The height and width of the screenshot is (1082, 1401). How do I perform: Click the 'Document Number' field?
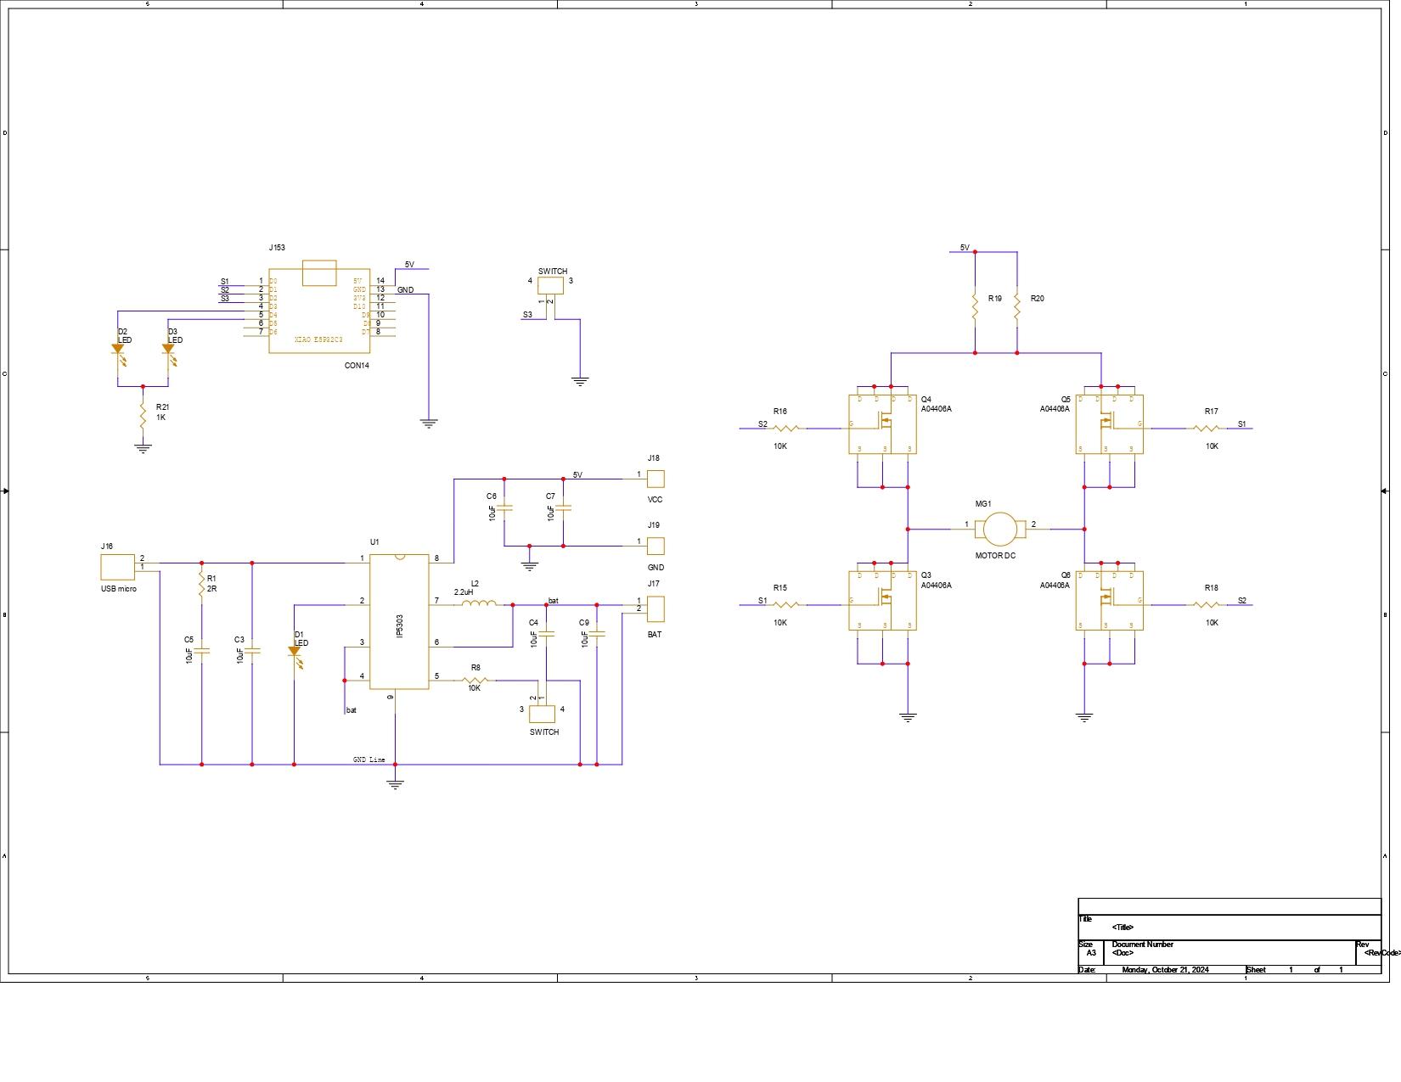coord(1143,945)
